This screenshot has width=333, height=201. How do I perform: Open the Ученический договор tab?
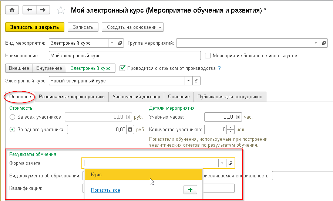point(137,96)
